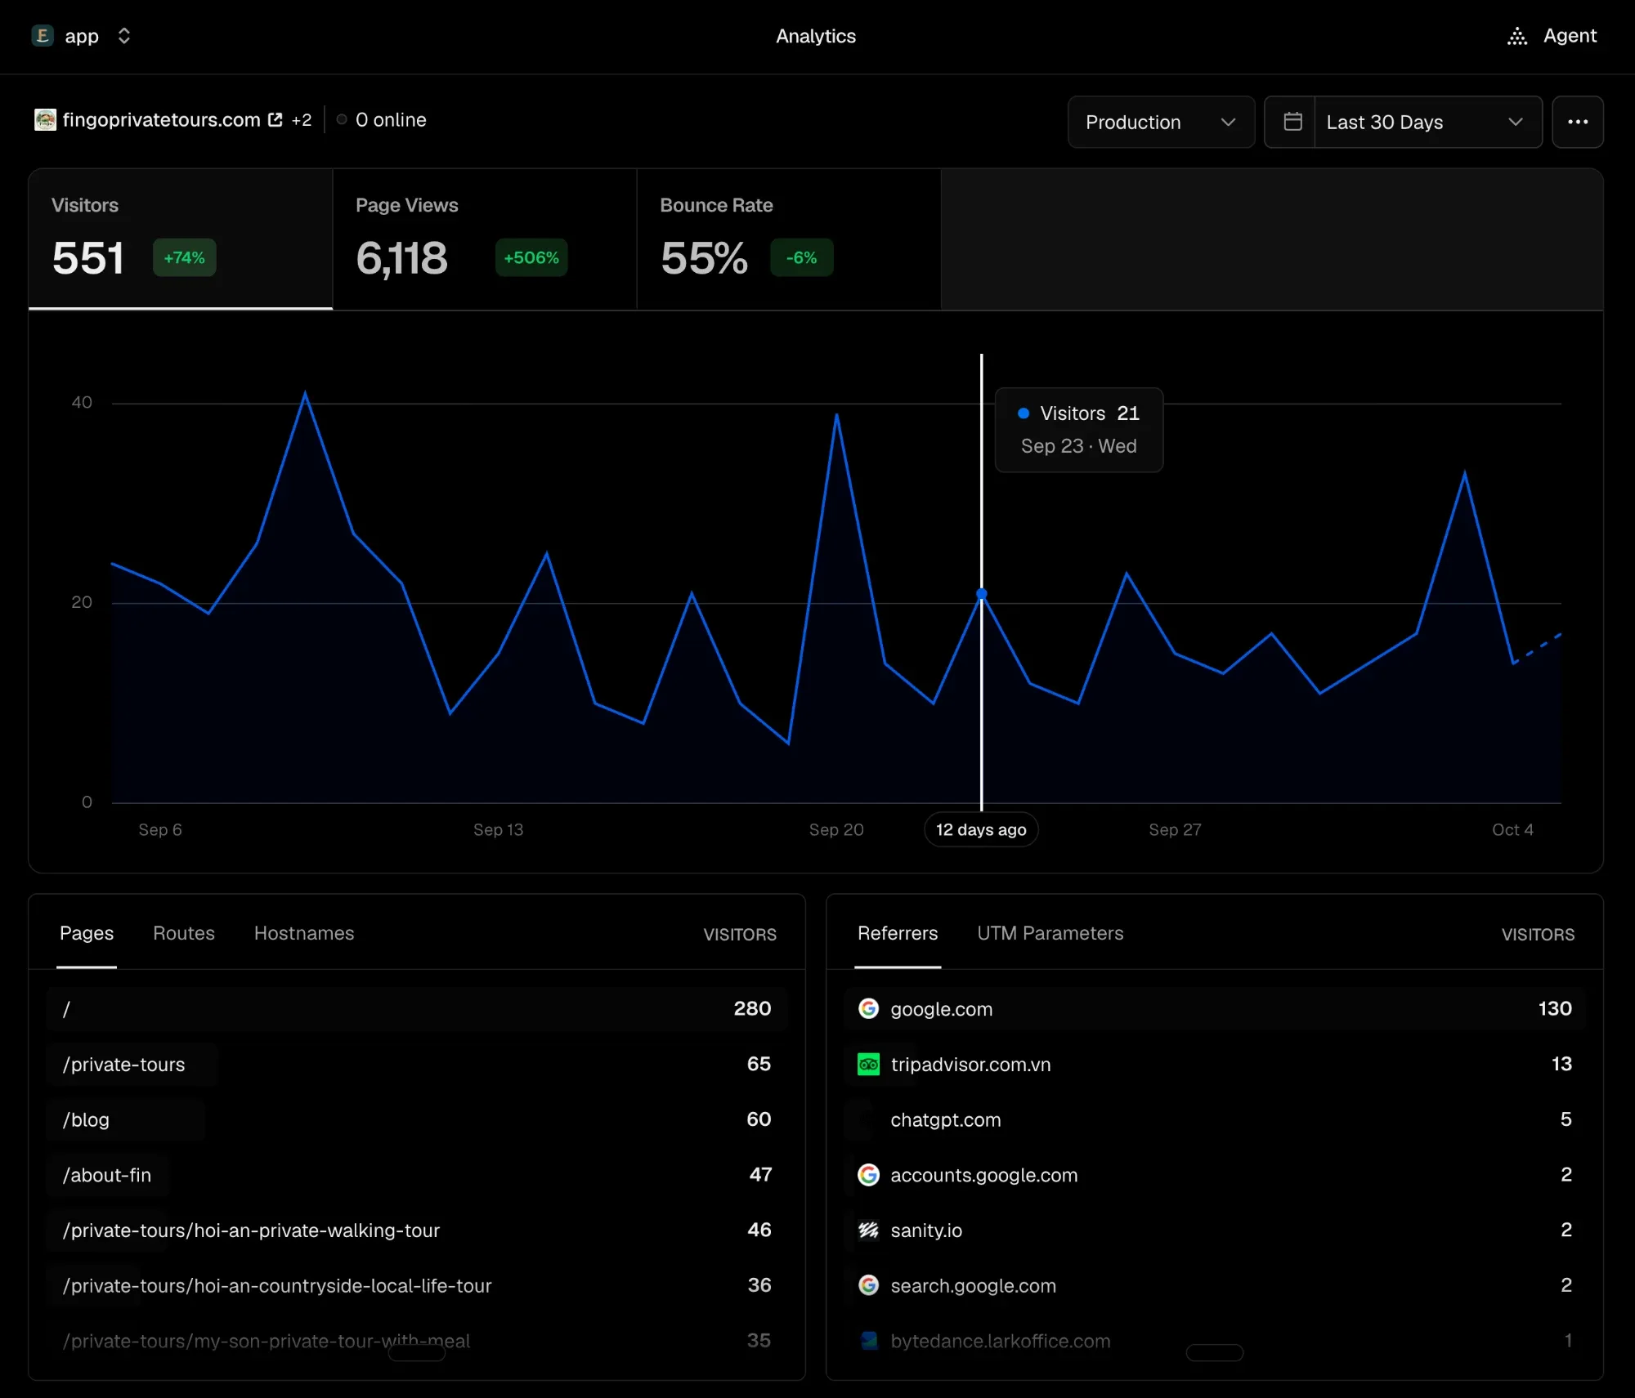
Task: Switch to the Hostnames tab
Action: tap(304, 933)
